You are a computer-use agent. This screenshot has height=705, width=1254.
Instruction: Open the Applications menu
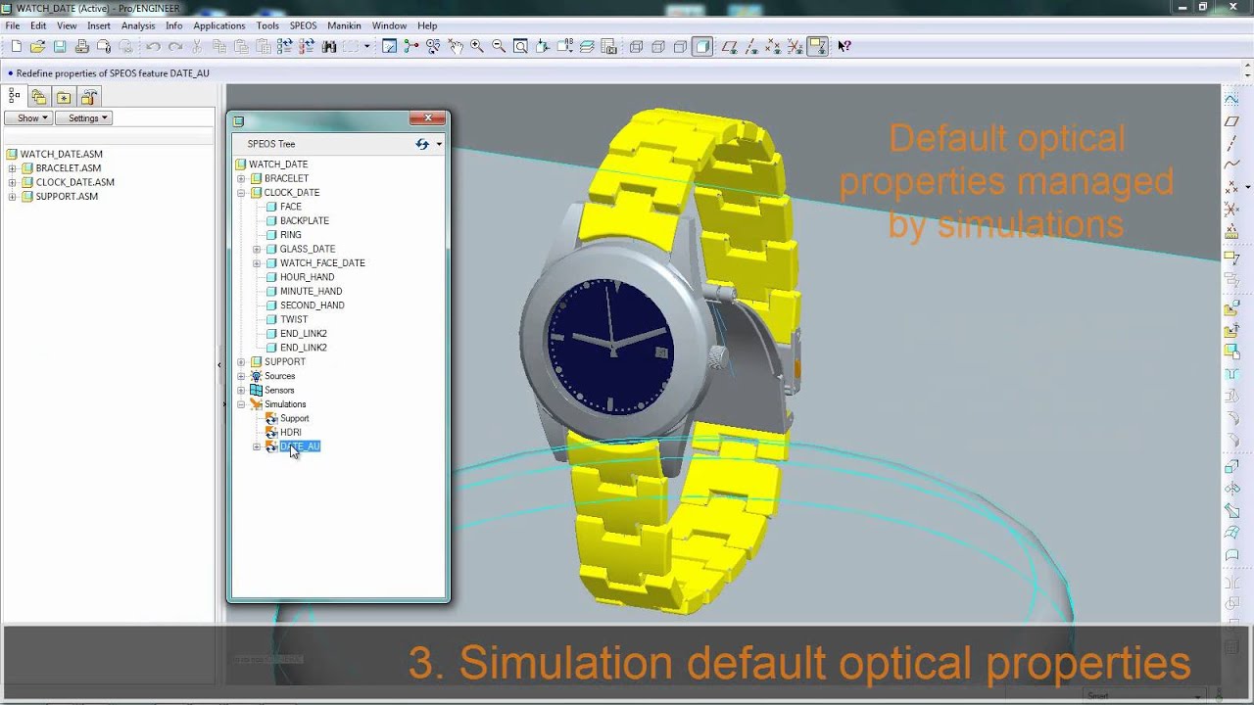(219, 25)
